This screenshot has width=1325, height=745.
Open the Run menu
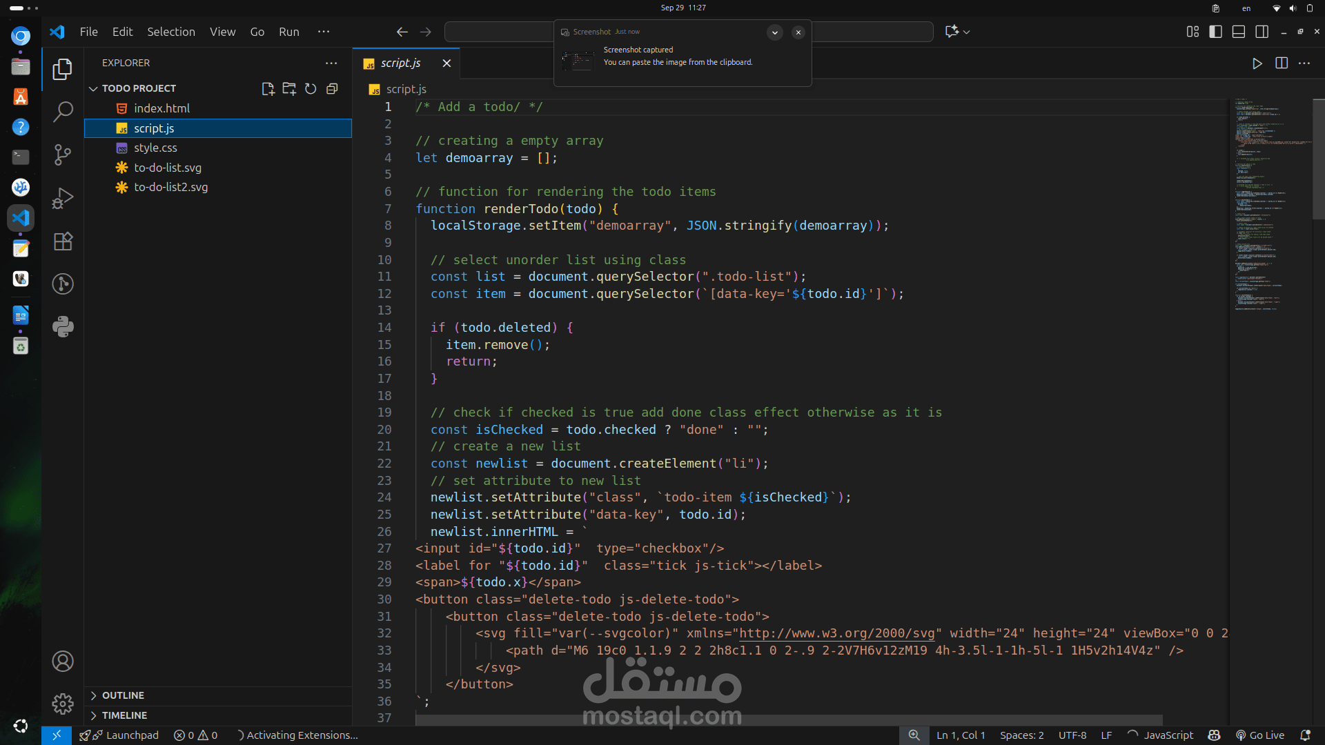point(288,32)
